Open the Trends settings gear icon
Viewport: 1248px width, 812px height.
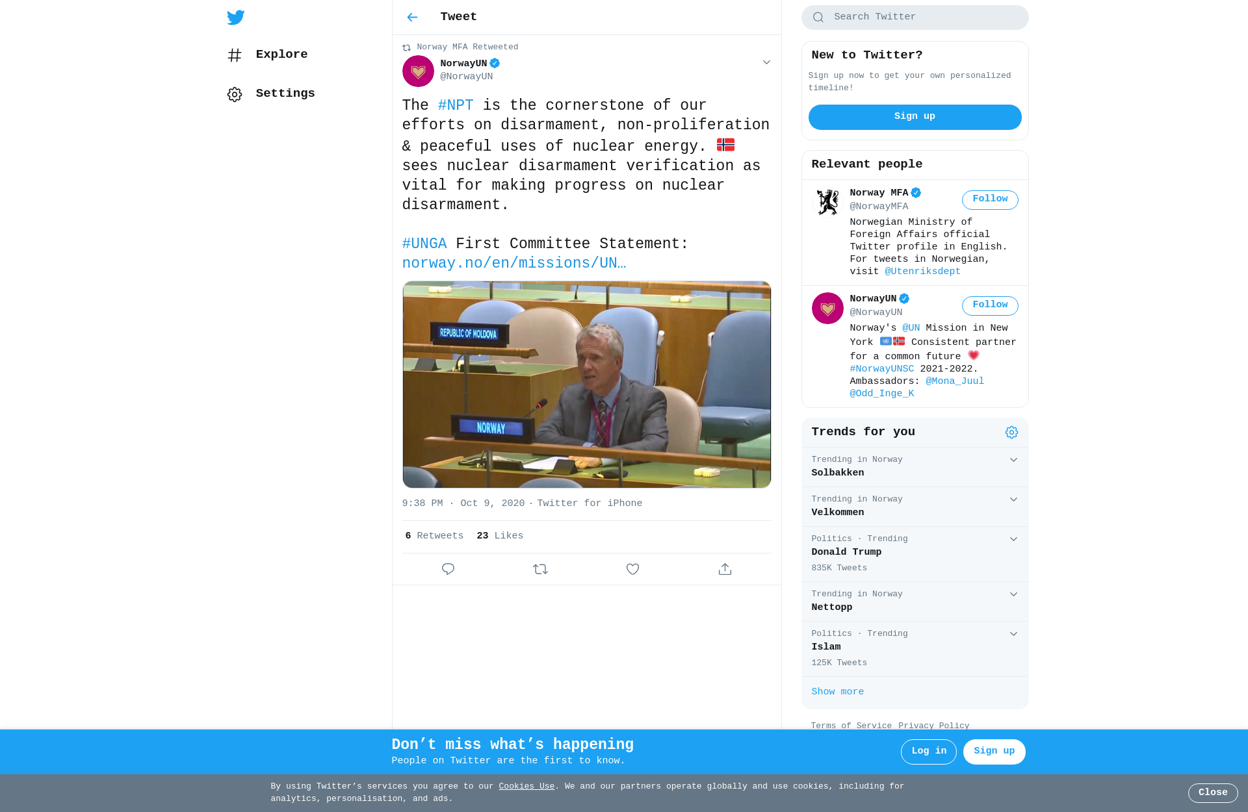tap(1011, 433)
